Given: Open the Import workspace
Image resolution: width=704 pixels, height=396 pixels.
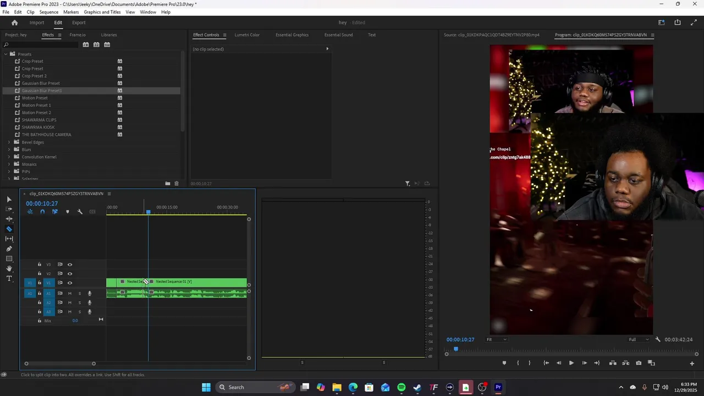Looking at the screenshot, I should [x=37, y=23].
